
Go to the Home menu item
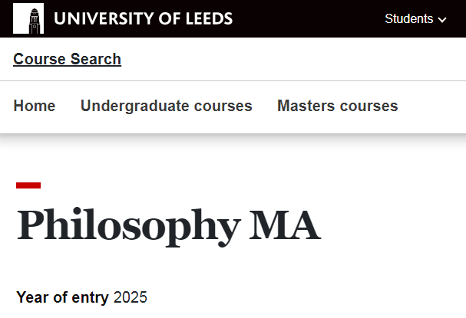pyautogui.click(x=35, y=106)
